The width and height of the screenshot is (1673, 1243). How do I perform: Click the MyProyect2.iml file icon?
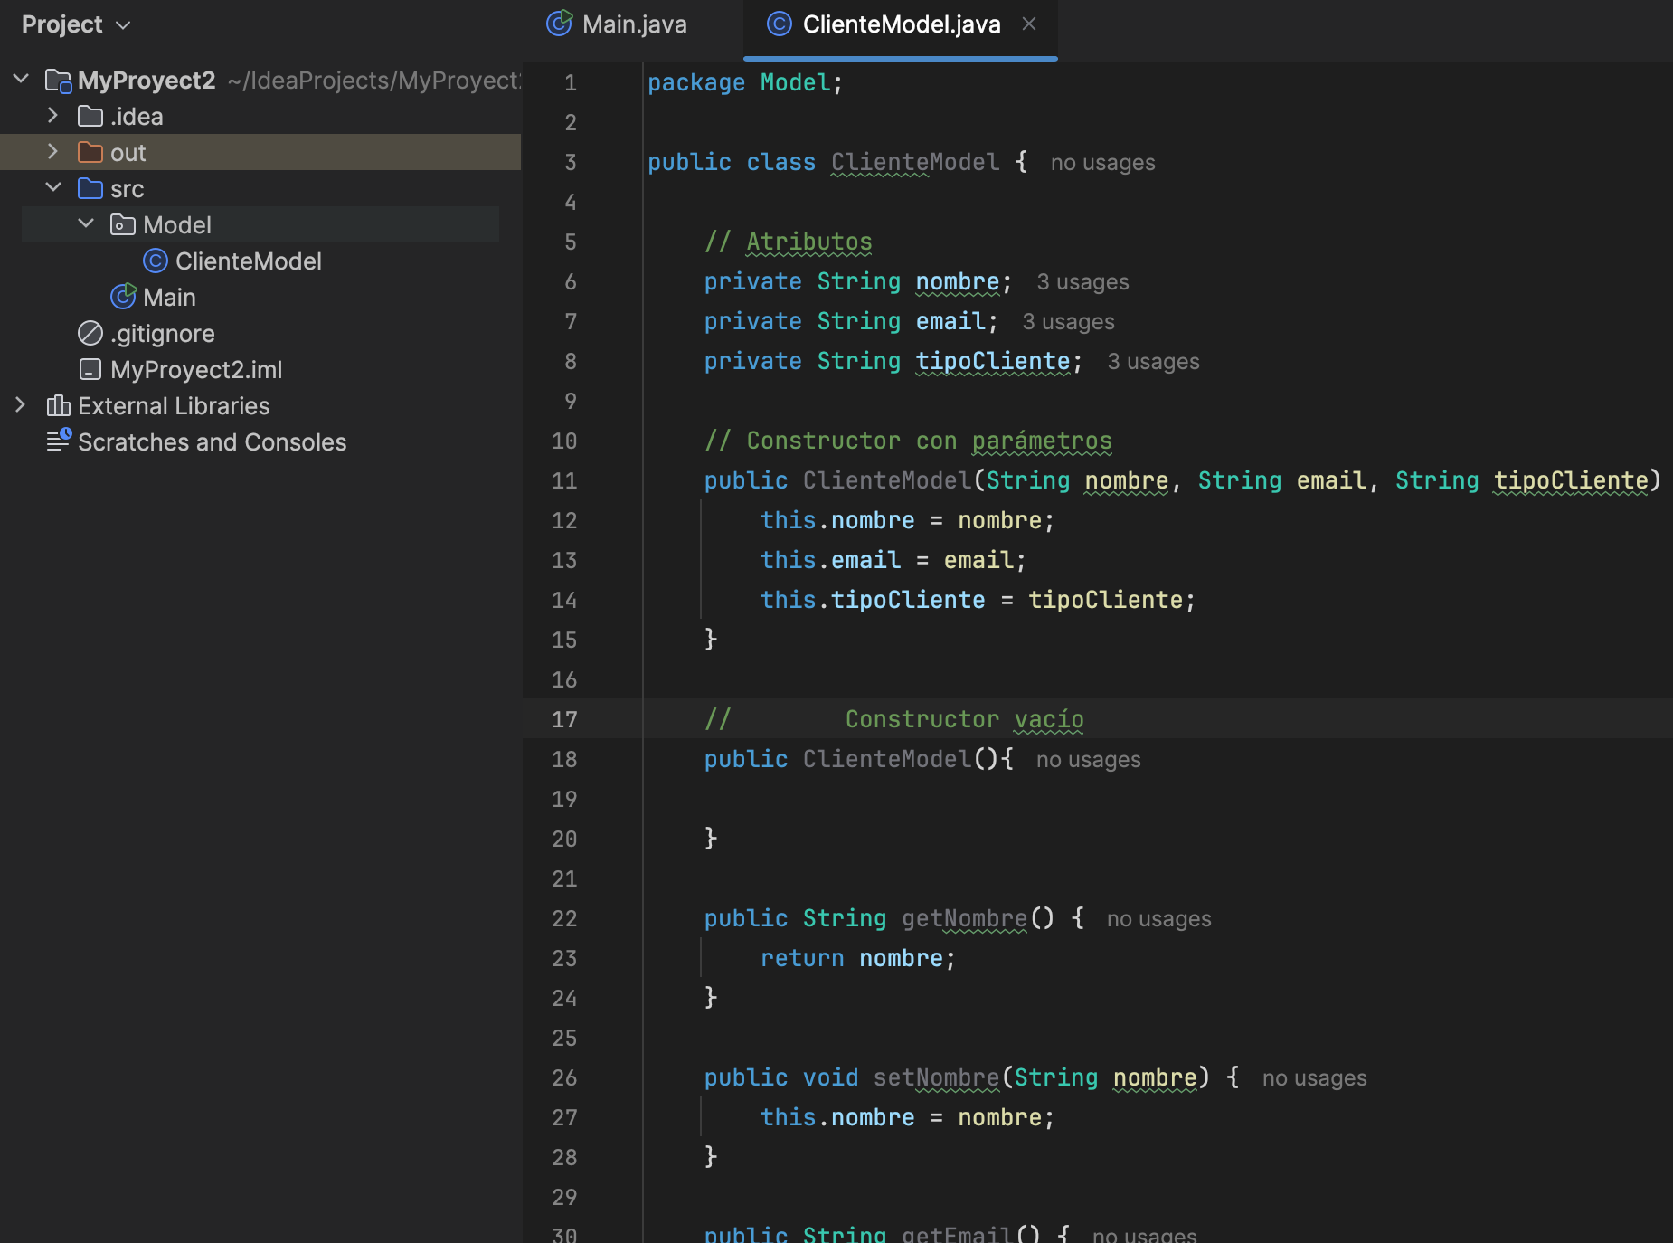90,370
